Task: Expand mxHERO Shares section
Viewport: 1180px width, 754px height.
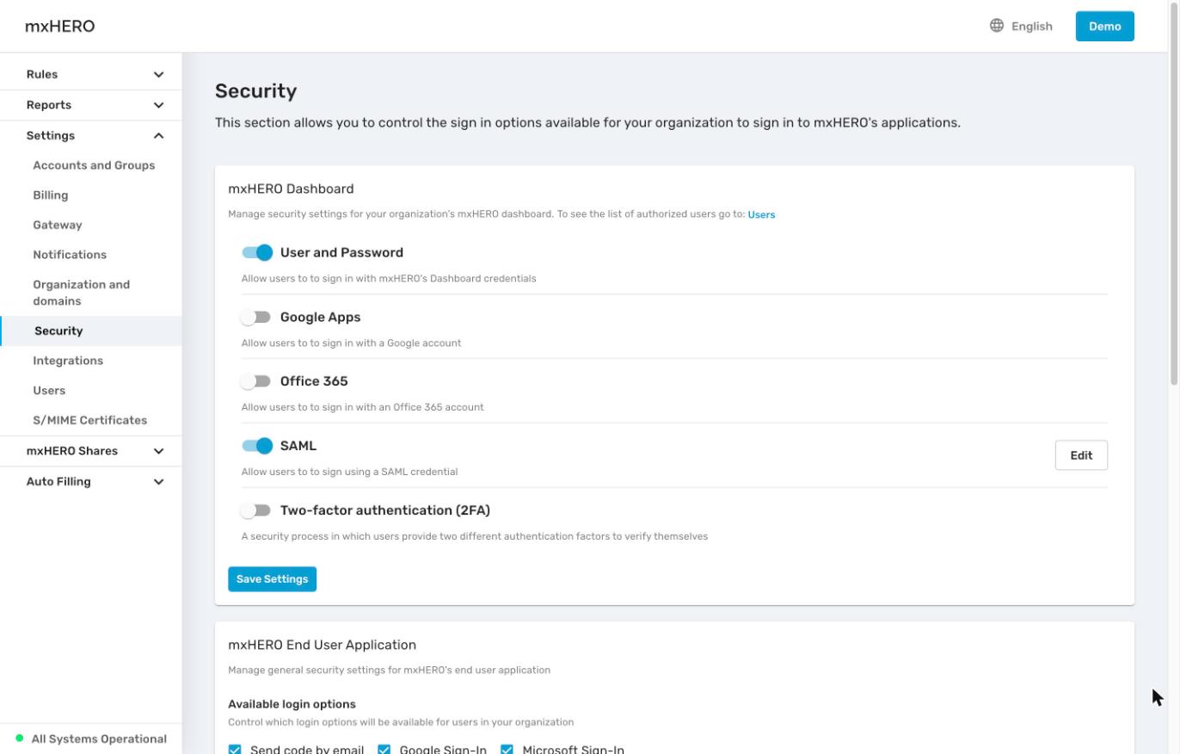Action: [x=91, y=451]
